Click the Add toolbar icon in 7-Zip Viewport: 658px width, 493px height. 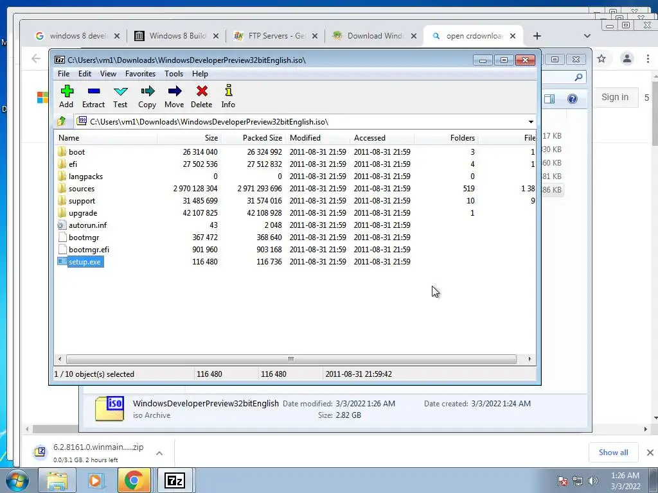(x=66, y=96)
